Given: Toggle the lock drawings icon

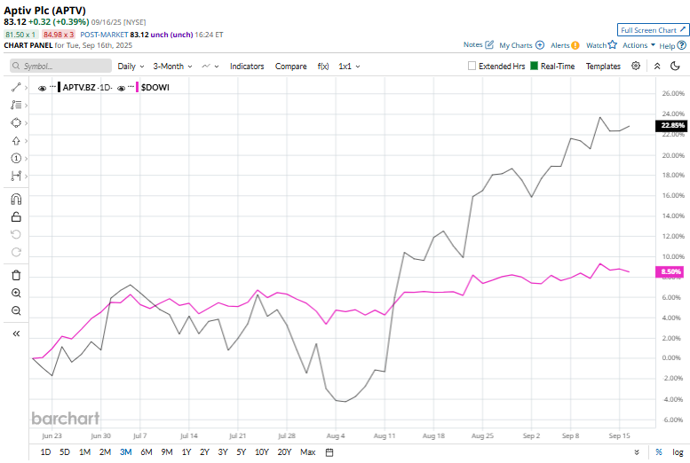Looking at the screenshot, I should [x=16, y=216].
